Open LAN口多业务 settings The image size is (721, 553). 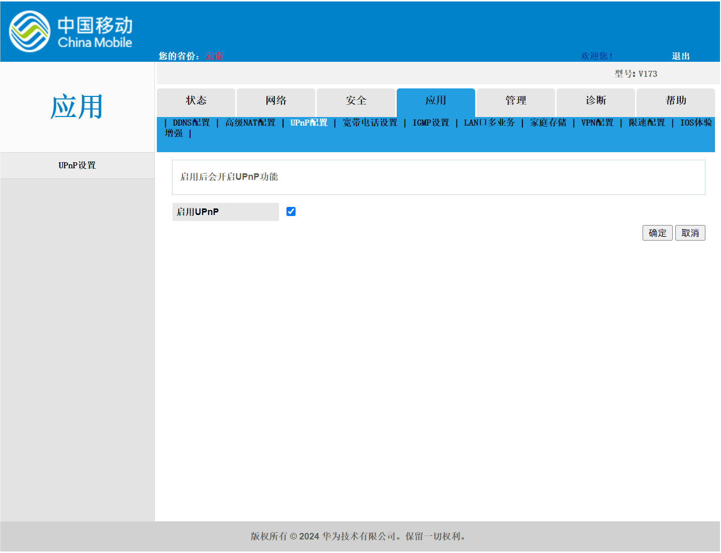[x=489, y=123]
